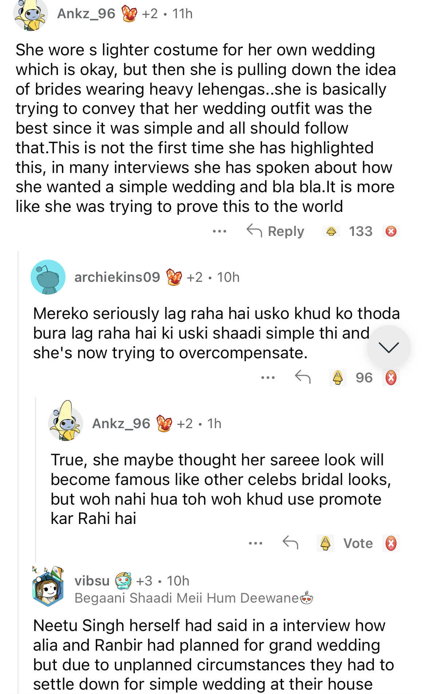Open archiekins09's user profile
This screenshot has height=694, width=426.
coord(117,277)
